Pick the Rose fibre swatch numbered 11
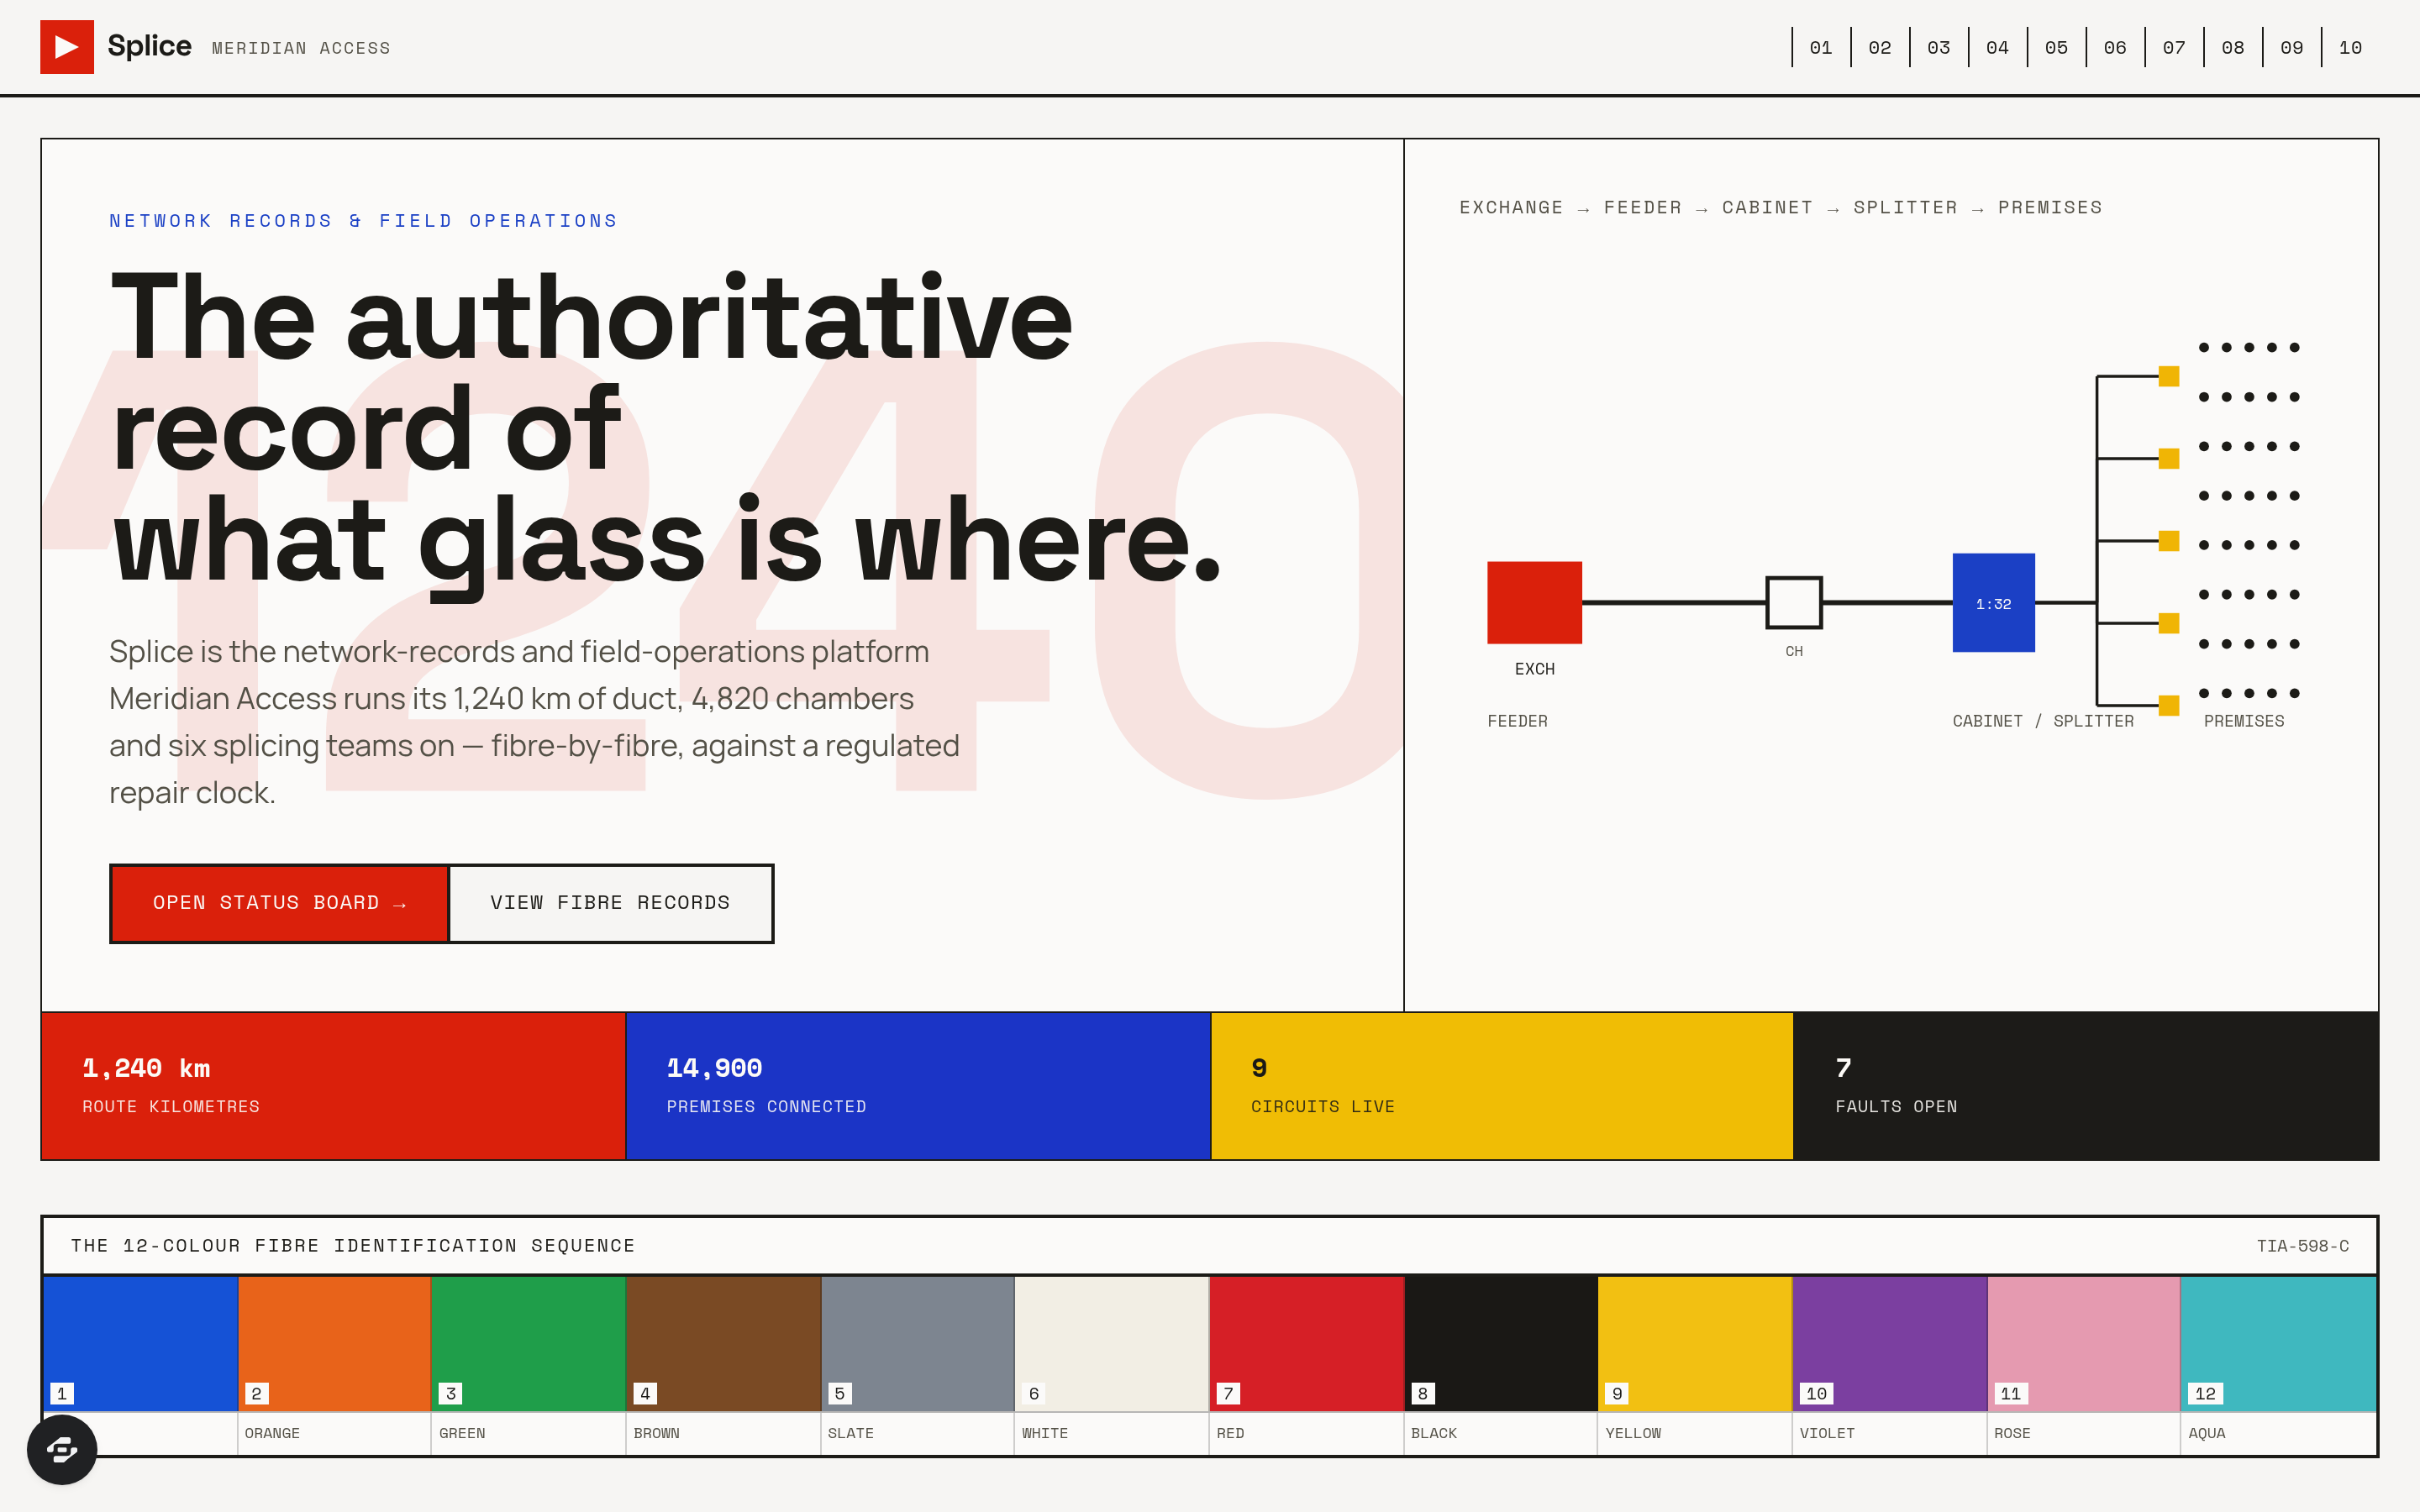2420x1512 pixels. [x=2083, y=1343]
